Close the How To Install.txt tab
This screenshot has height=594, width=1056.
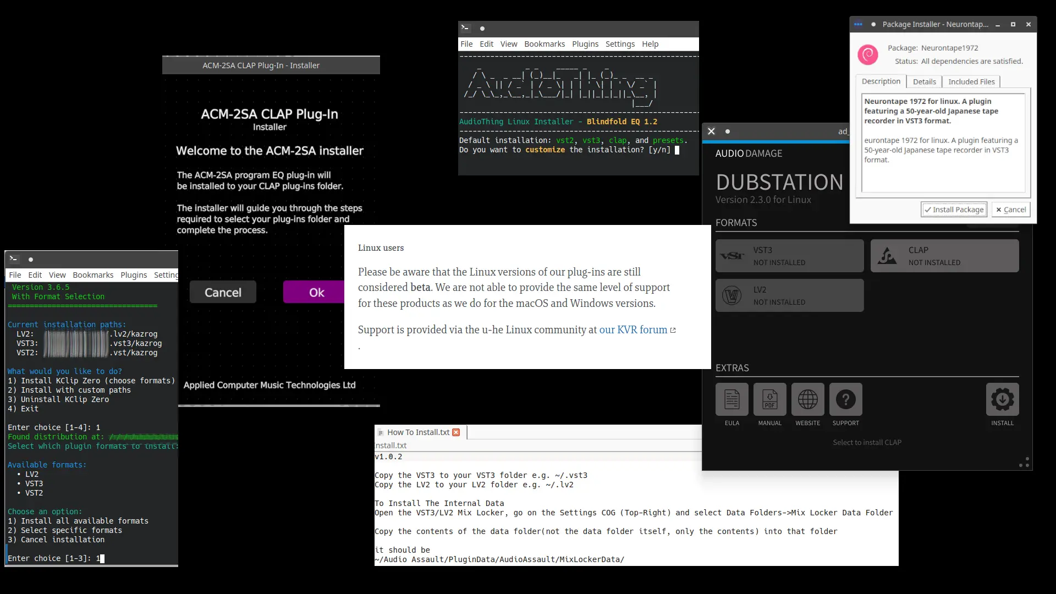456,432
